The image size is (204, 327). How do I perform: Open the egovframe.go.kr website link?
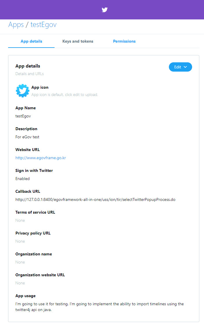point(41,158)
